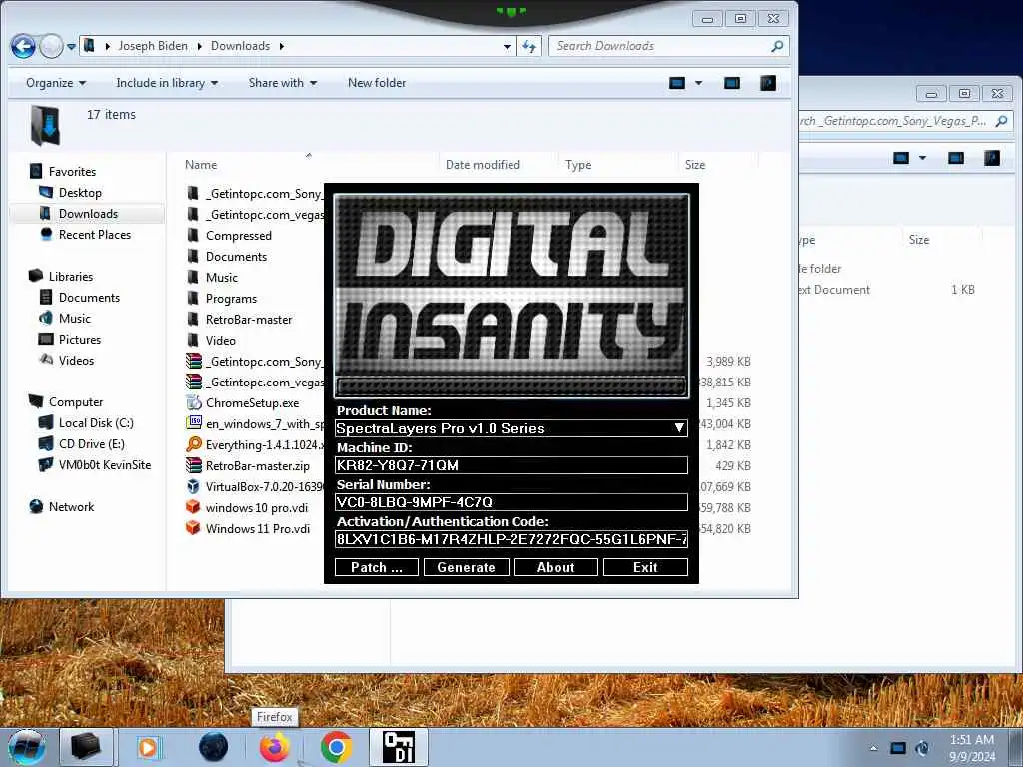Screen dimensions: 1023x767
Task: Select VM0b0t KevinSite drive
Action: [104, 465]
